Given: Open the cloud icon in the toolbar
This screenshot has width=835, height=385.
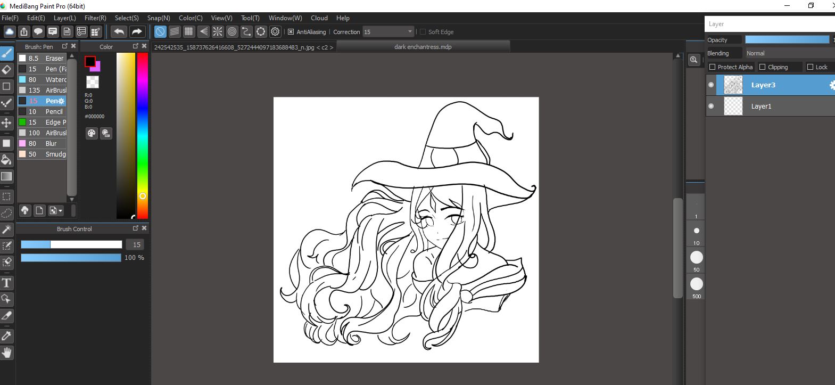Looking at the screenshot, I should pos(9,31).
